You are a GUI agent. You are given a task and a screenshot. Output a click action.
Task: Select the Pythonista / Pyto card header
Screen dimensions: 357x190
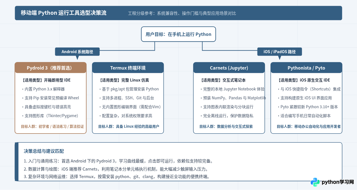306,68
